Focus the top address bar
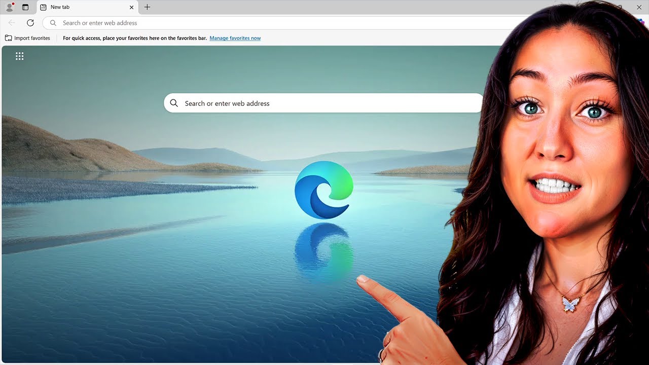 284,23
